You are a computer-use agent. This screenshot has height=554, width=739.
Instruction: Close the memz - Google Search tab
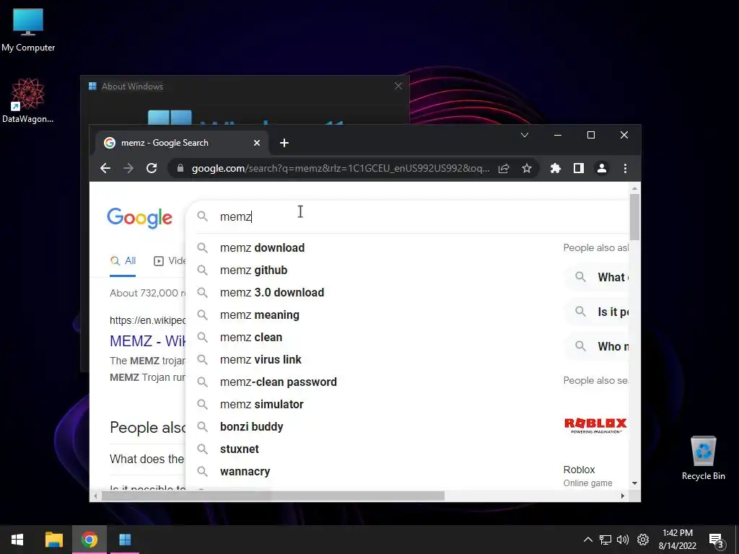click(x=257, y=143)
